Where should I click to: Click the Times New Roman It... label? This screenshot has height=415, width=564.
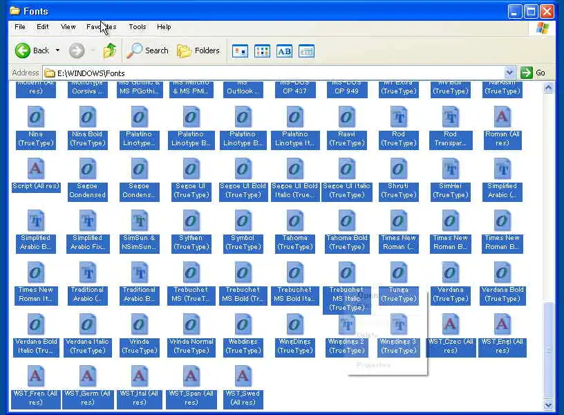point(36,295)
